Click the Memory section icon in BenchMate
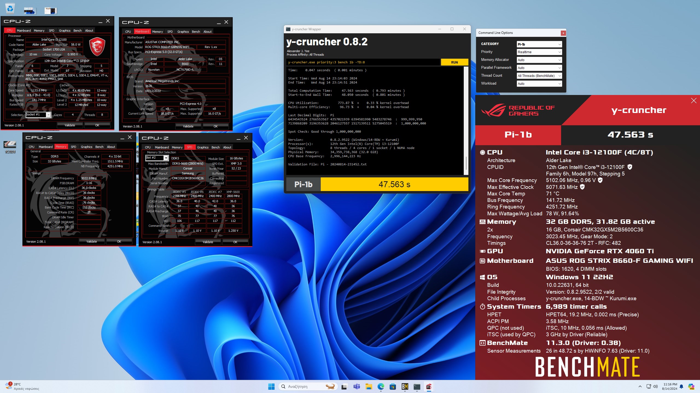 coord(483,222)
